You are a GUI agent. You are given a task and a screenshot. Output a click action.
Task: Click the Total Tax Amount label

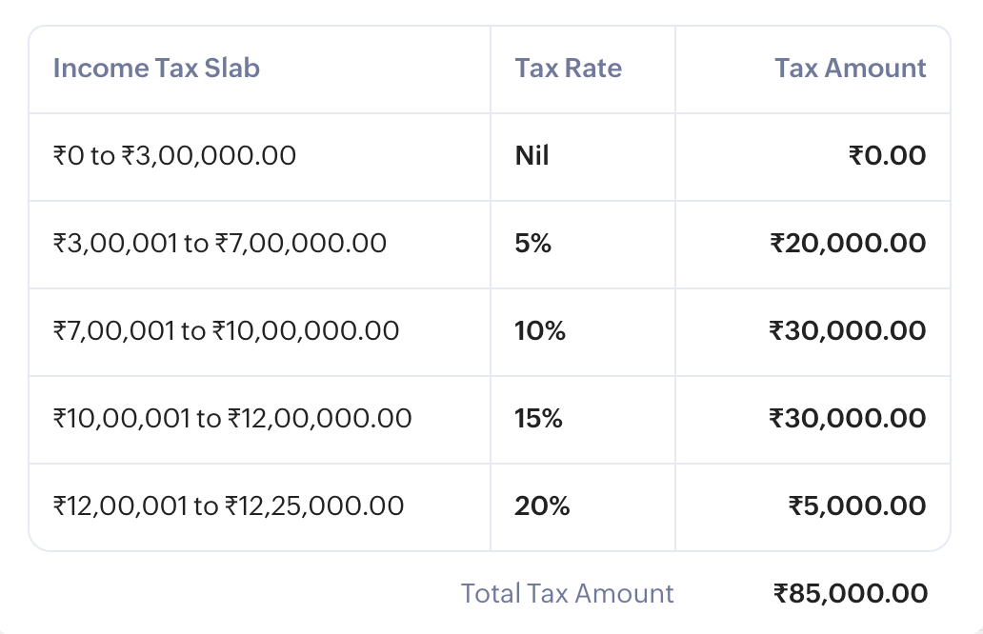pyautogui.click(x=568, y=594)
